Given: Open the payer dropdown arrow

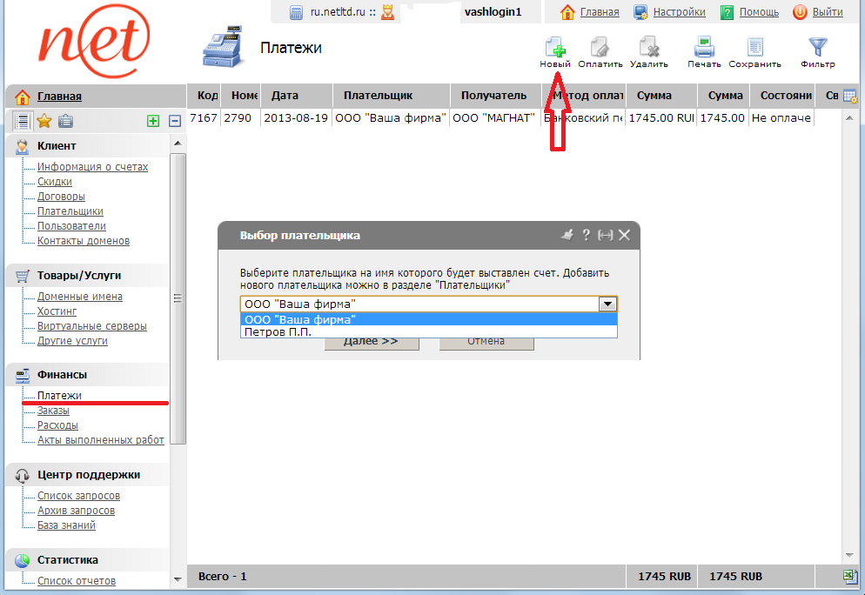Looking at the screenshot, I should pyautogui.click(x=608, y=304).
